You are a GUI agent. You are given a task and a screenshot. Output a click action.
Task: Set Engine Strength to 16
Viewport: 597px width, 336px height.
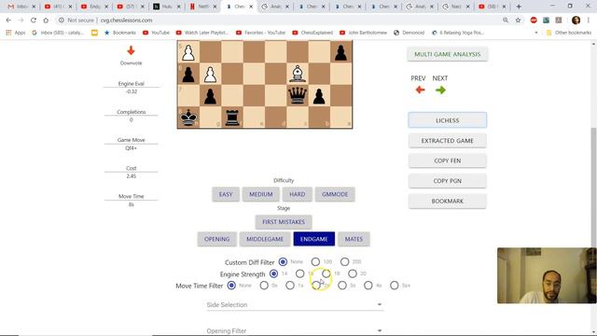tap(300, 273)
